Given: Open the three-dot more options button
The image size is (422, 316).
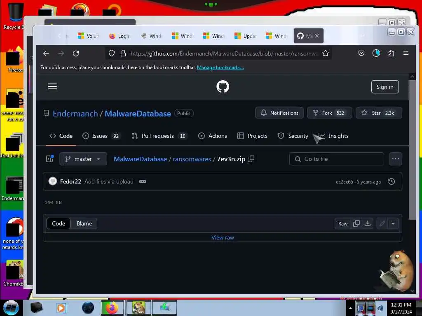Looking at the screenshot, I should click(395, 159).
